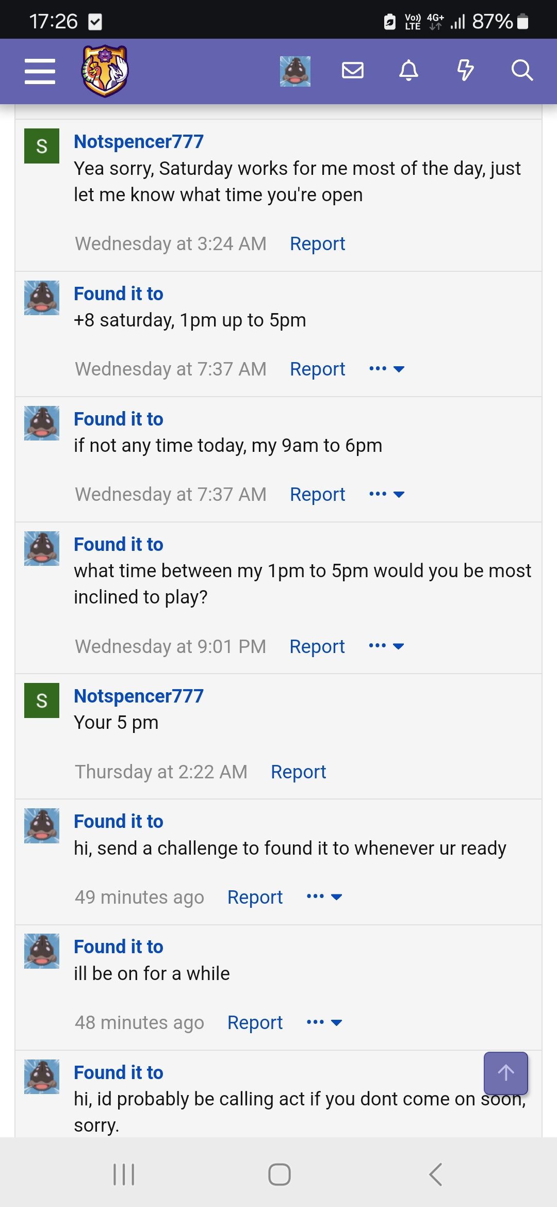Viewport: 557px width, 1207px height.
Task: Expand options for 'if not any time today' comment
Action: 387,494
